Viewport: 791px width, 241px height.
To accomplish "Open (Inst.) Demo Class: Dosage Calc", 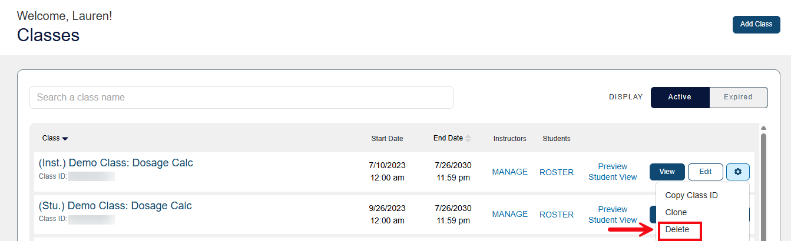I will pos(116,163).
